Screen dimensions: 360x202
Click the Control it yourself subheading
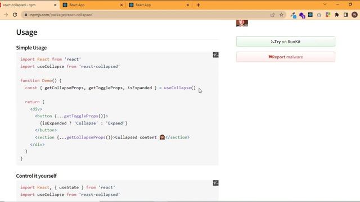point(36,176)
